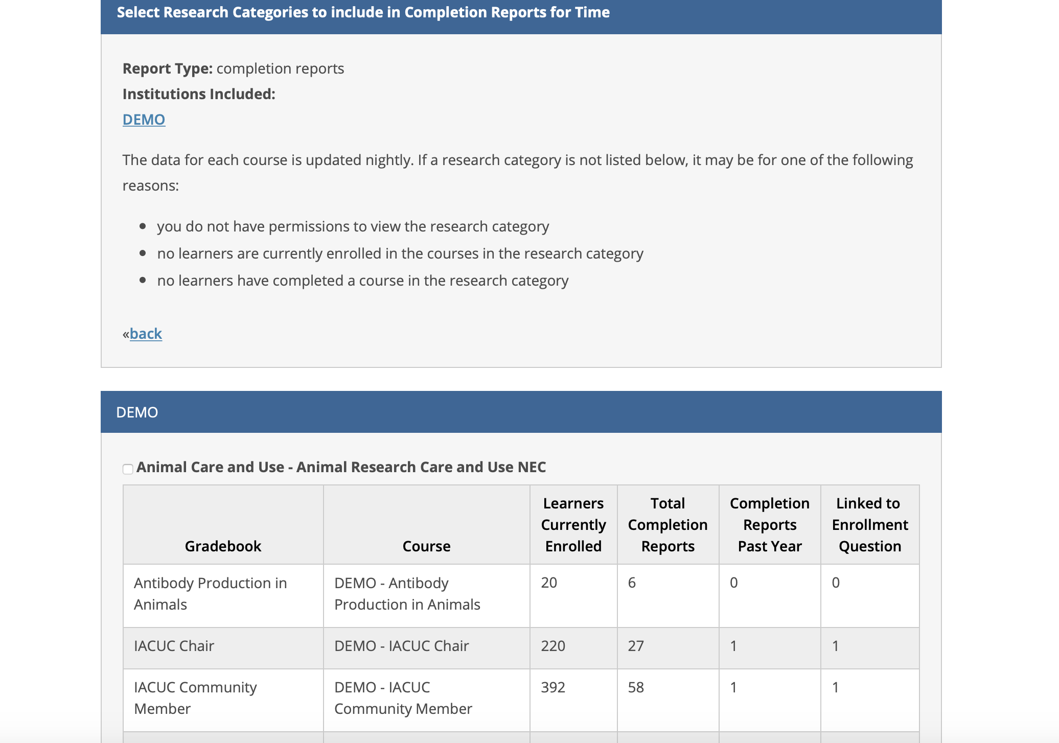Screen dimensions: 1059x743
Task: Click Learners Currently Enrolled column header
Action: (x=573, y=525)
